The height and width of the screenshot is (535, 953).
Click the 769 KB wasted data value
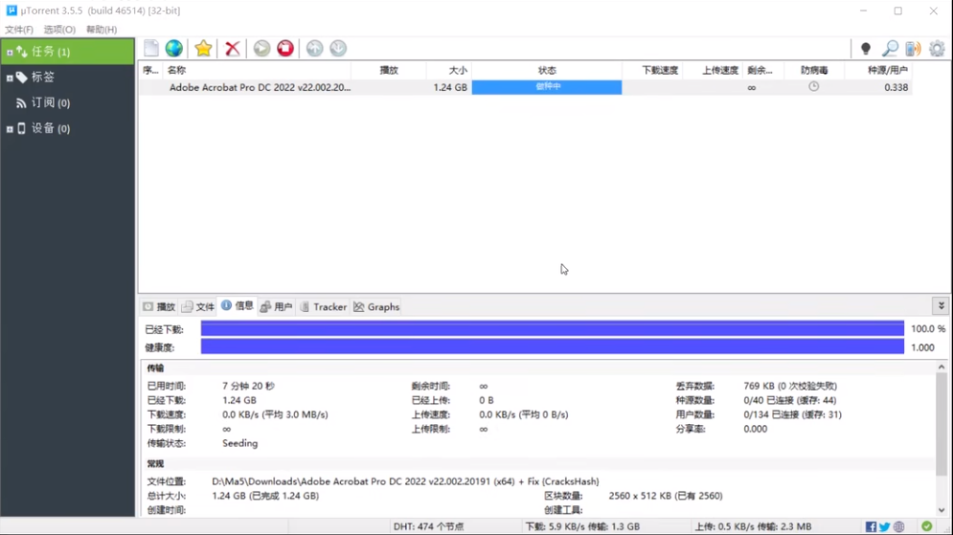(x=790, y=386)
